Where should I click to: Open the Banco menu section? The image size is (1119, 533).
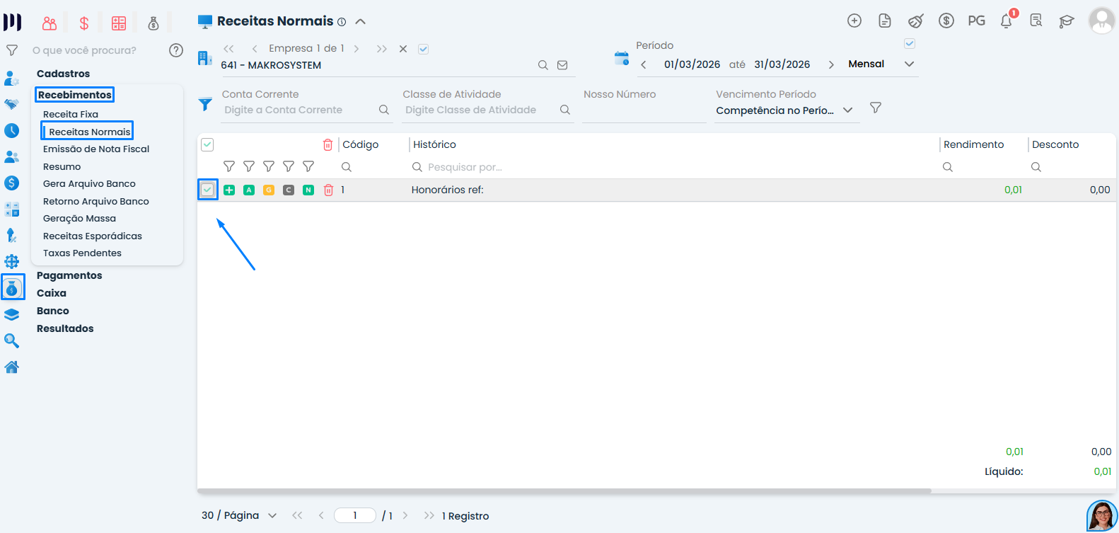pos(53,311)
